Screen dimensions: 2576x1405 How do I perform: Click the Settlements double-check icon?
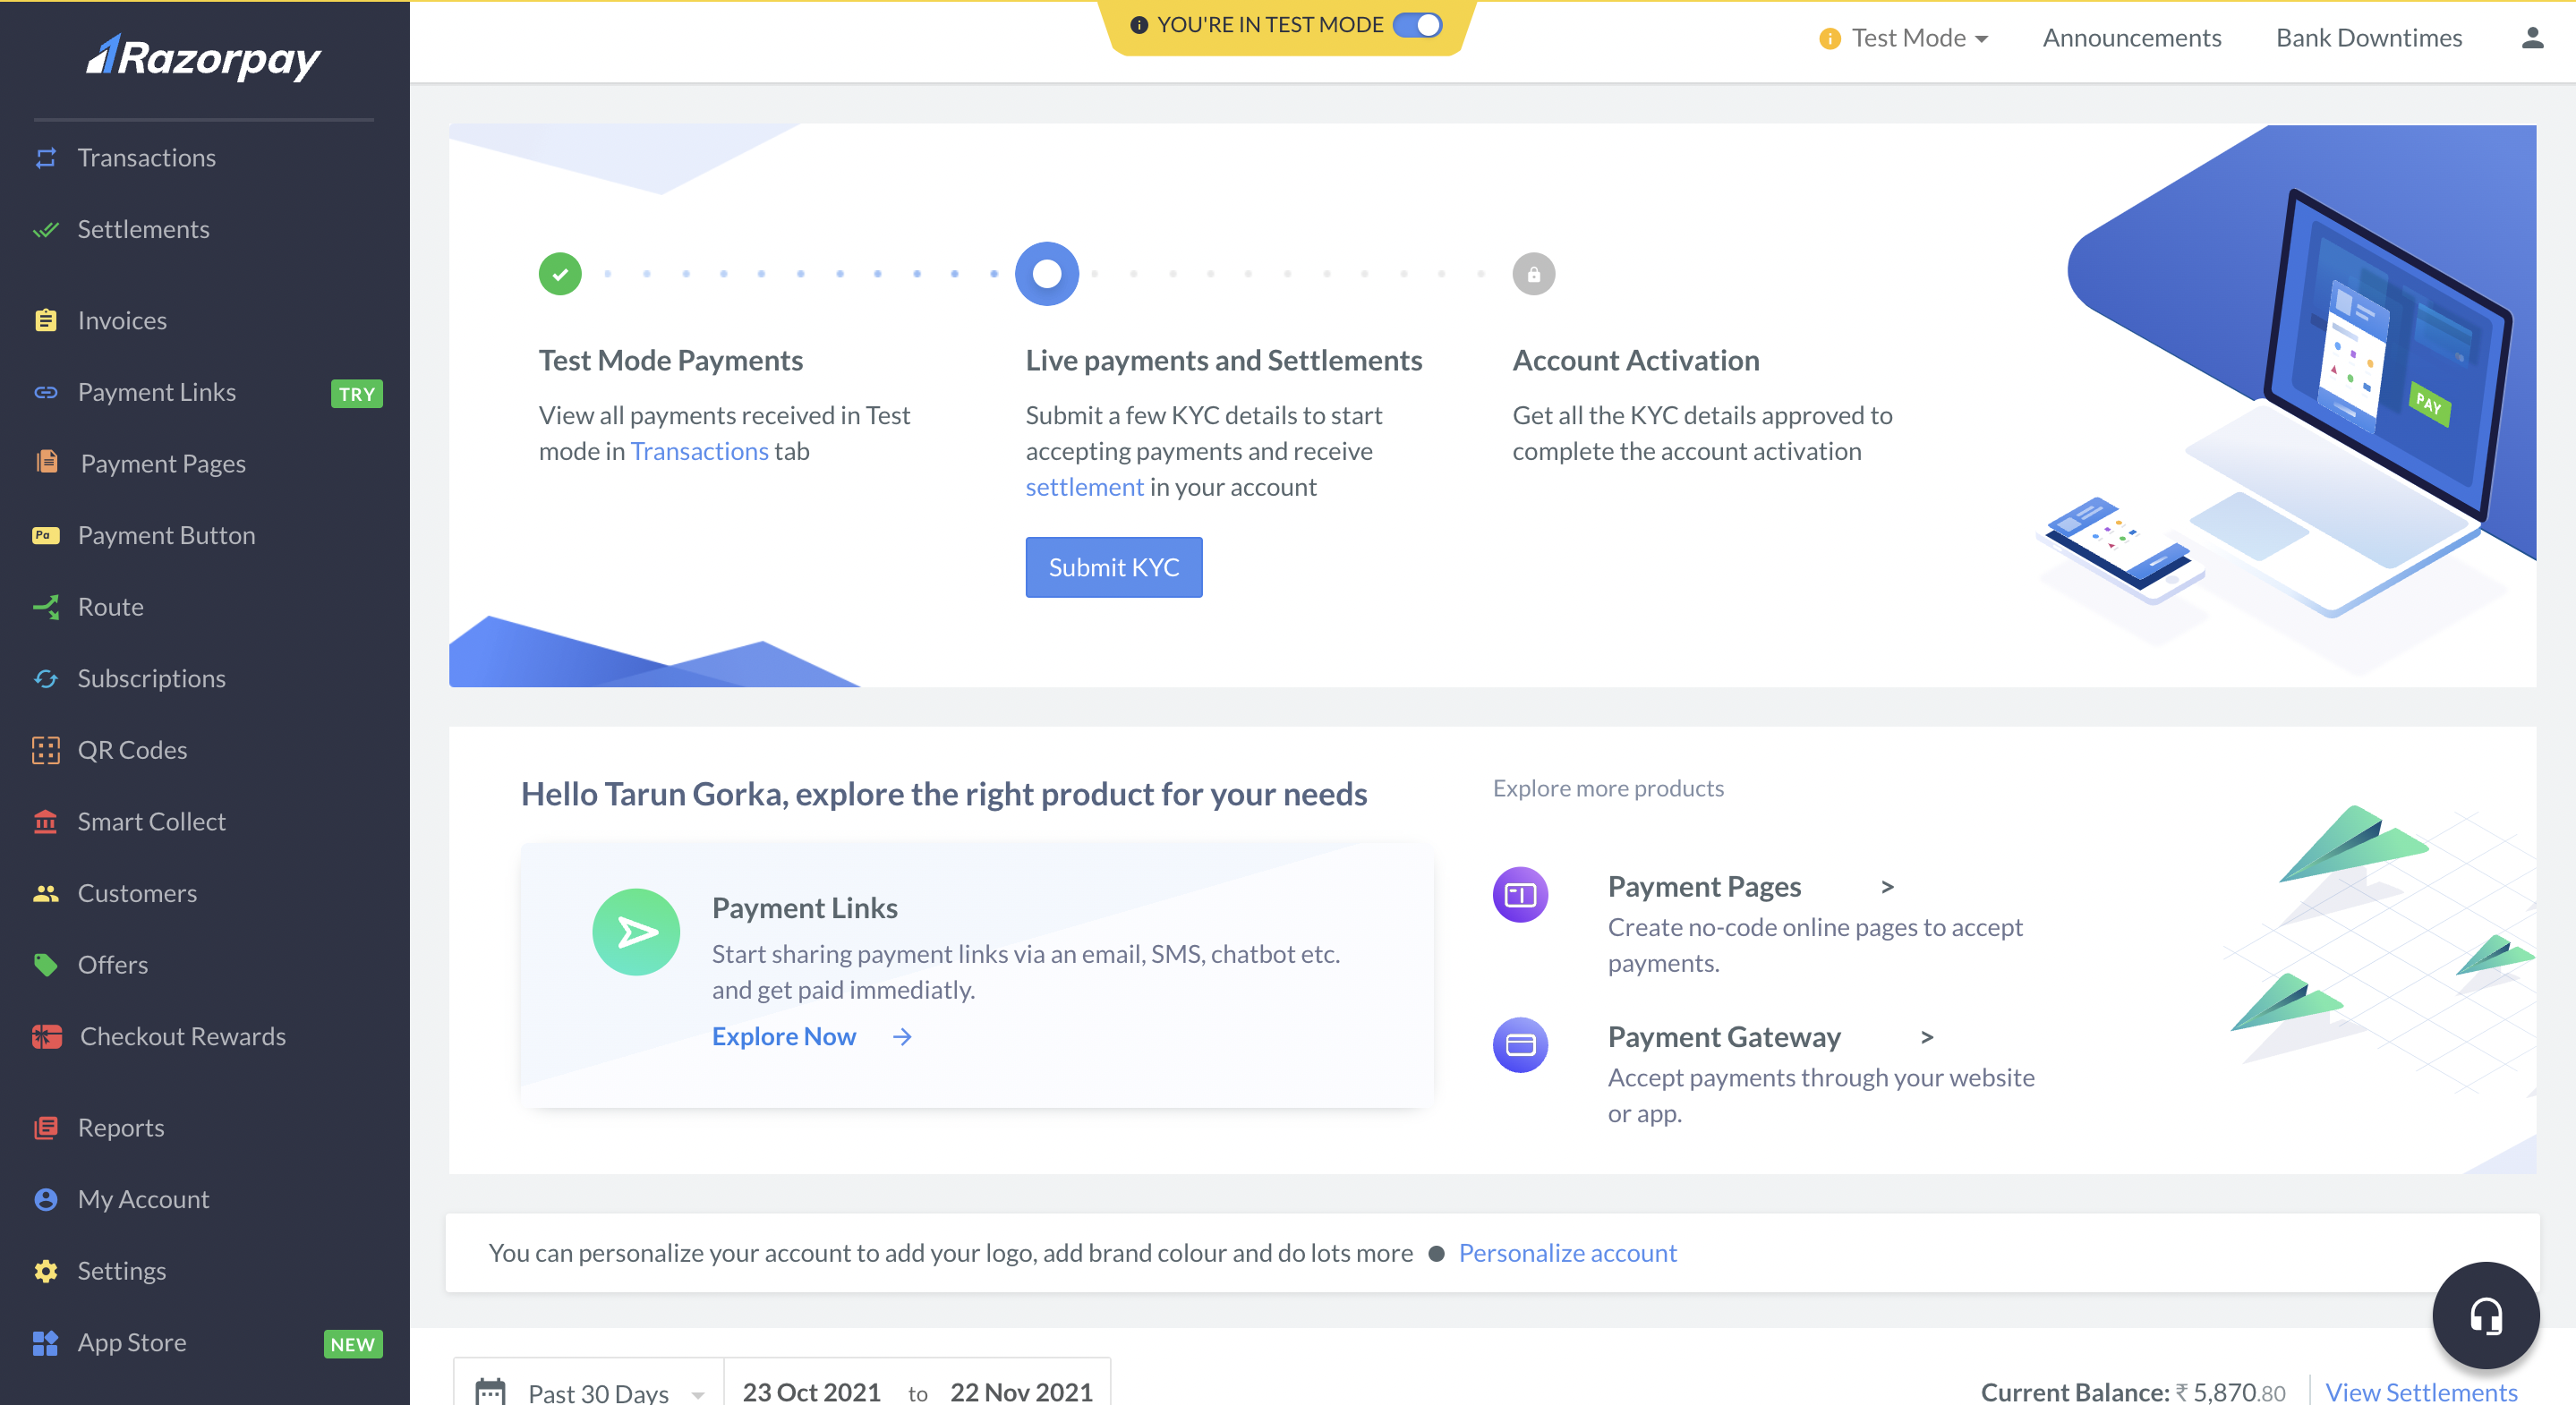46,229
